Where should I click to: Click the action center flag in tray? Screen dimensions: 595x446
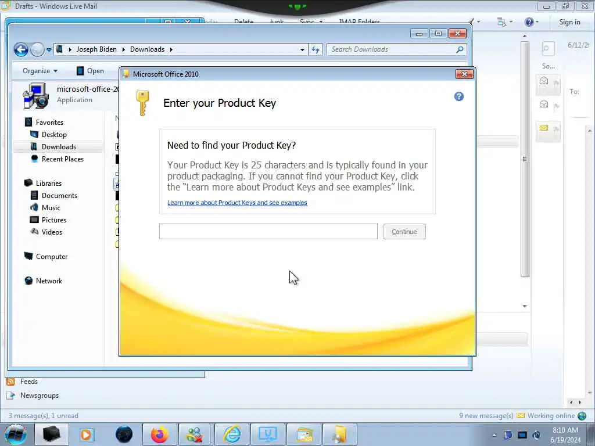coord(508,435)
